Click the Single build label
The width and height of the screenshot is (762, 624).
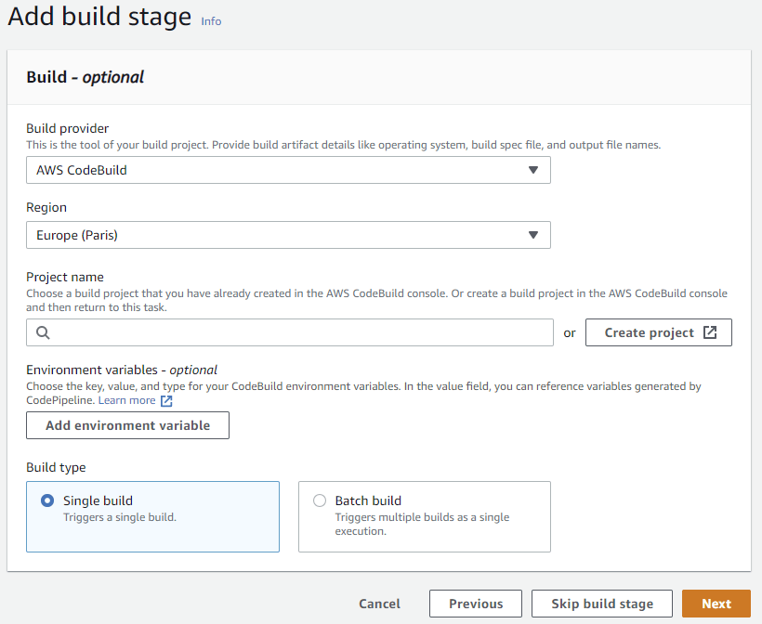(98, 500)
